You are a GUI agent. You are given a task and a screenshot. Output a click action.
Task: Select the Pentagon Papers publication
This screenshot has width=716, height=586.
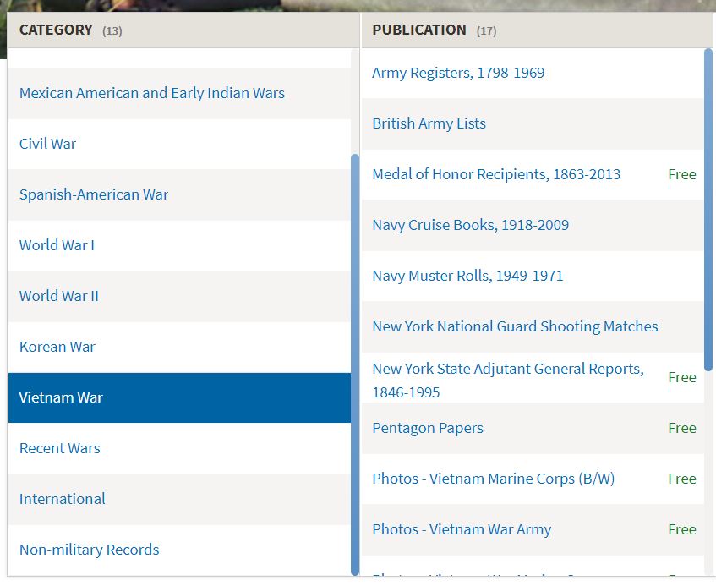pyautogui.click(x=428, y=428)
